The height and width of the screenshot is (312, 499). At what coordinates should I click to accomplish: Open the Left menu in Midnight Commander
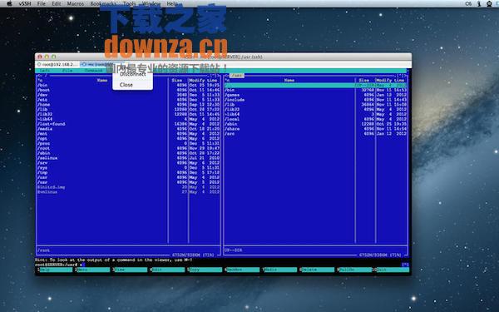45,71
